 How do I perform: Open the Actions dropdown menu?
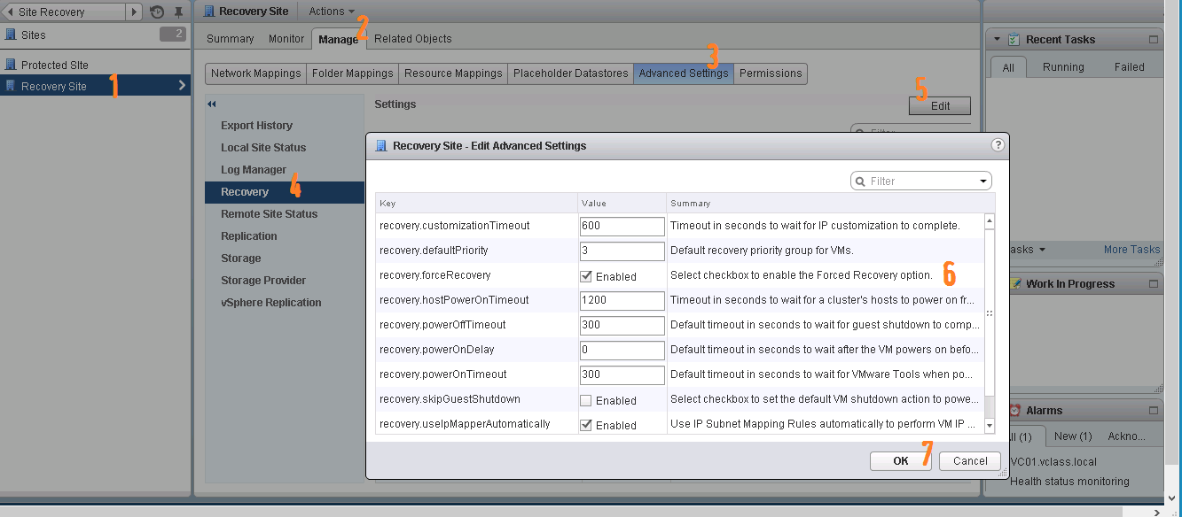(329, 11)
